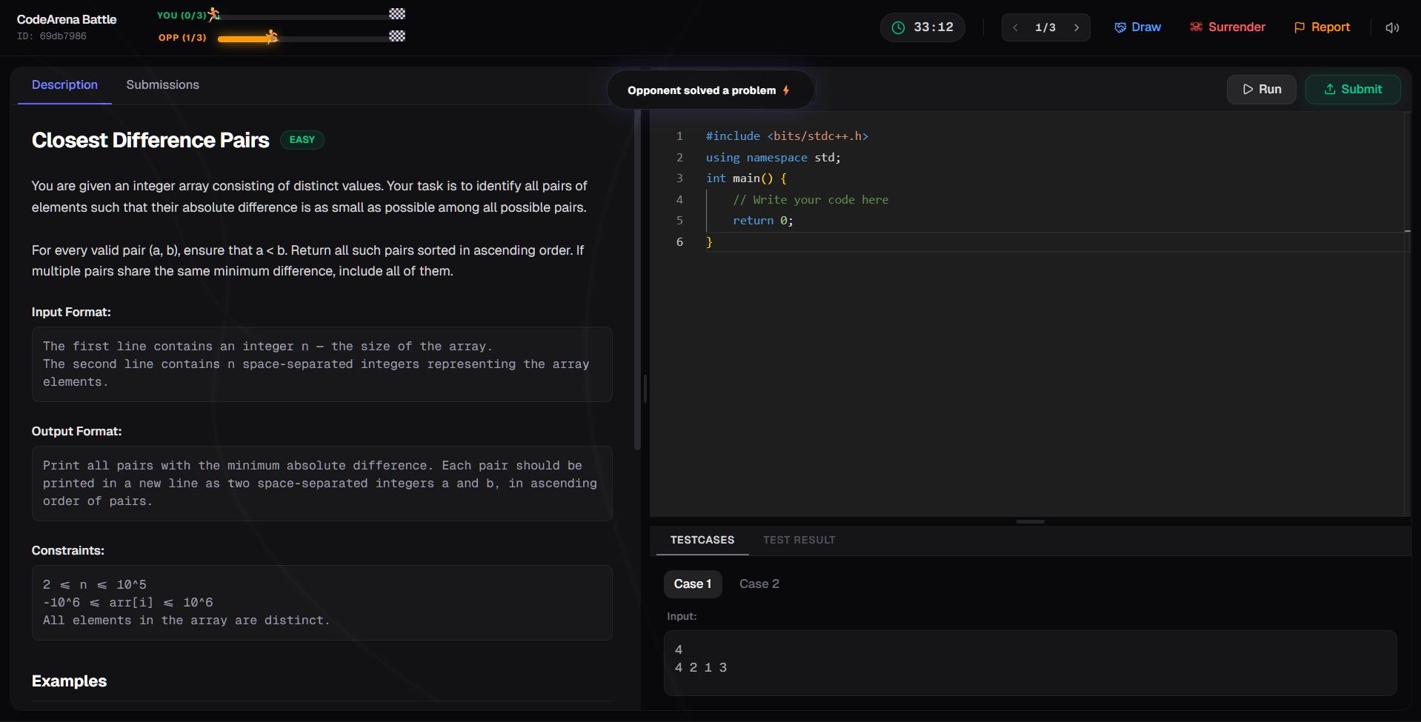1421x722 pixels.
Task: Click the checkered finish flag on YOU bar
Action: [398, 13]
